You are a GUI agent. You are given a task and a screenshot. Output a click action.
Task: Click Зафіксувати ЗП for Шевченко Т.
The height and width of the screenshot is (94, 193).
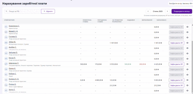[x=176, y=64]
